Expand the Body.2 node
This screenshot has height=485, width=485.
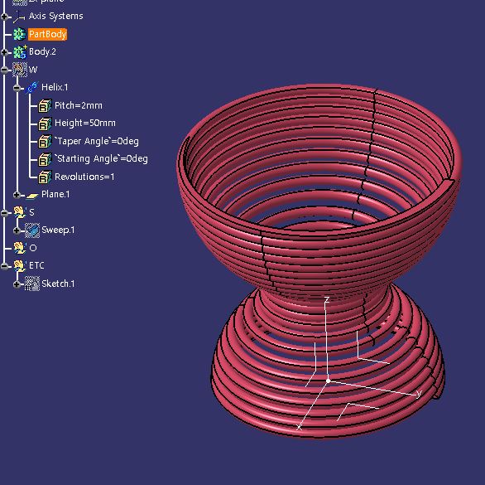click(4, 52)
